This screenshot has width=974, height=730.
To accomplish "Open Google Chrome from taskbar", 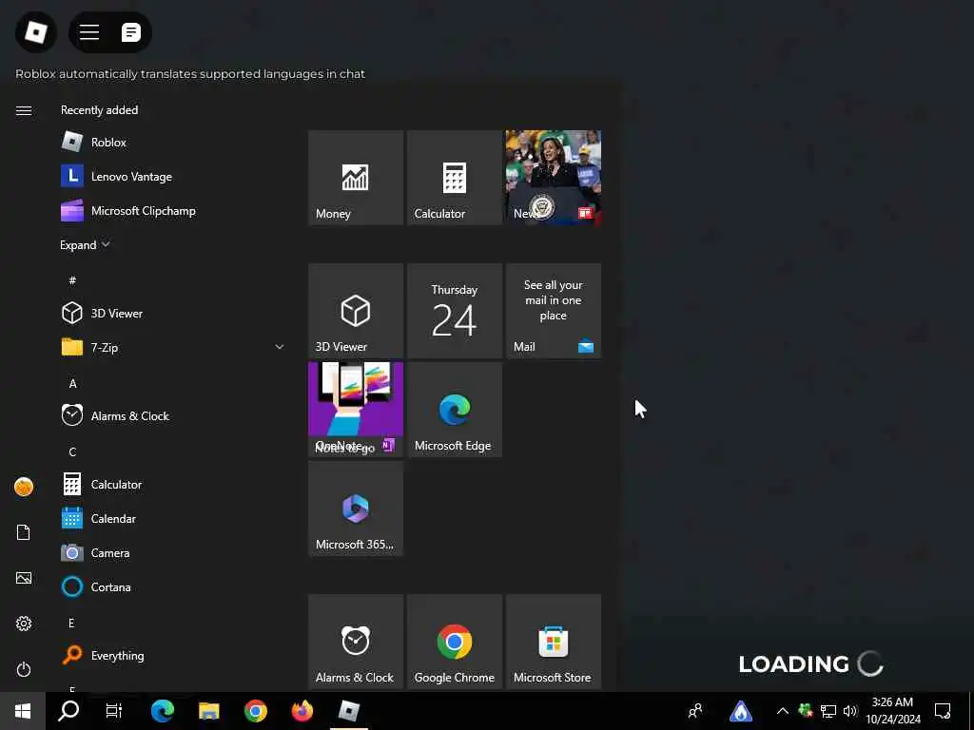I will [255, 711].
